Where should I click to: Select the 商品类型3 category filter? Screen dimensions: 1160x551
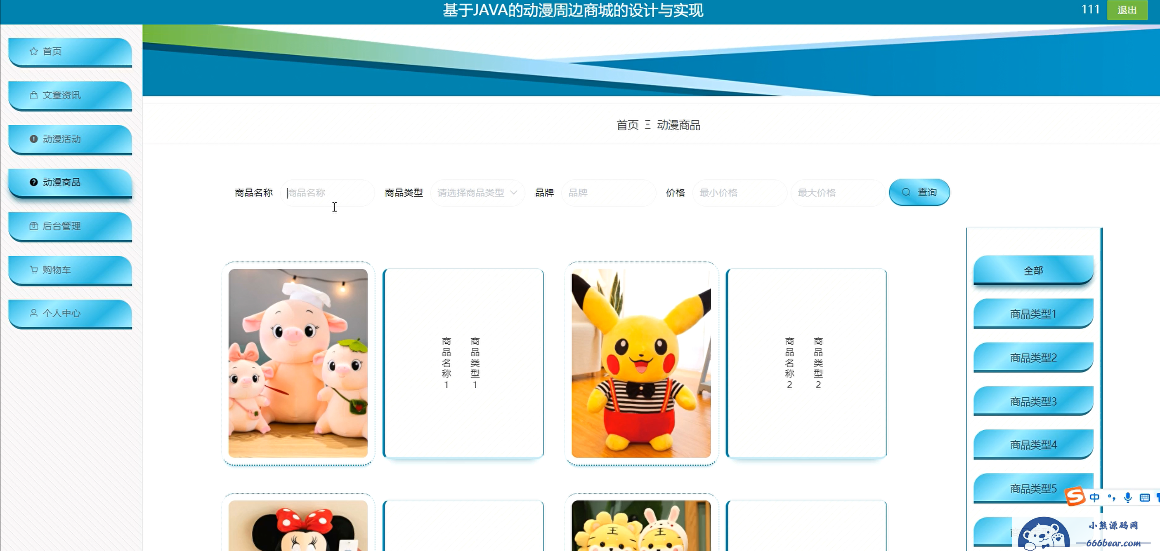1033,401
